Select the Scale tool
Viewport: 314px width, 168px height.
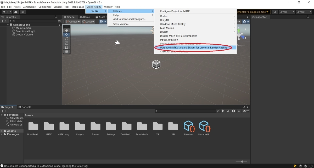66,43
